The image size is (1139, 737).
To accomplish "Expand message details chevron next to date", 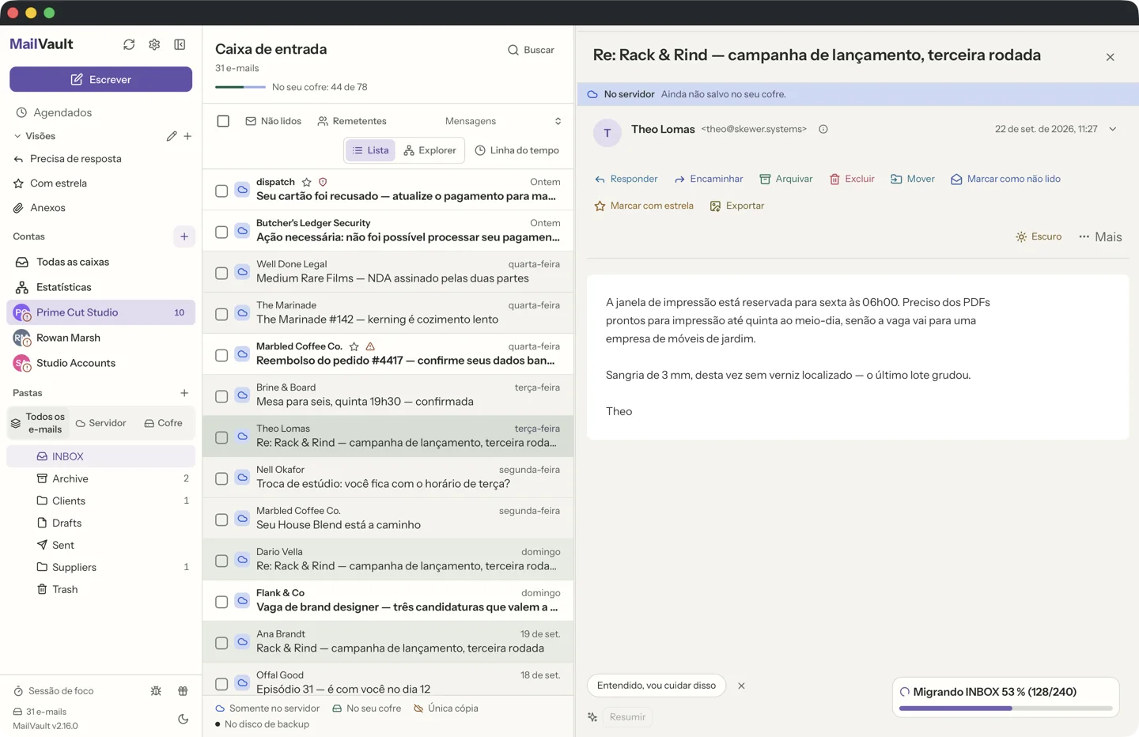I will (1113, 129).
